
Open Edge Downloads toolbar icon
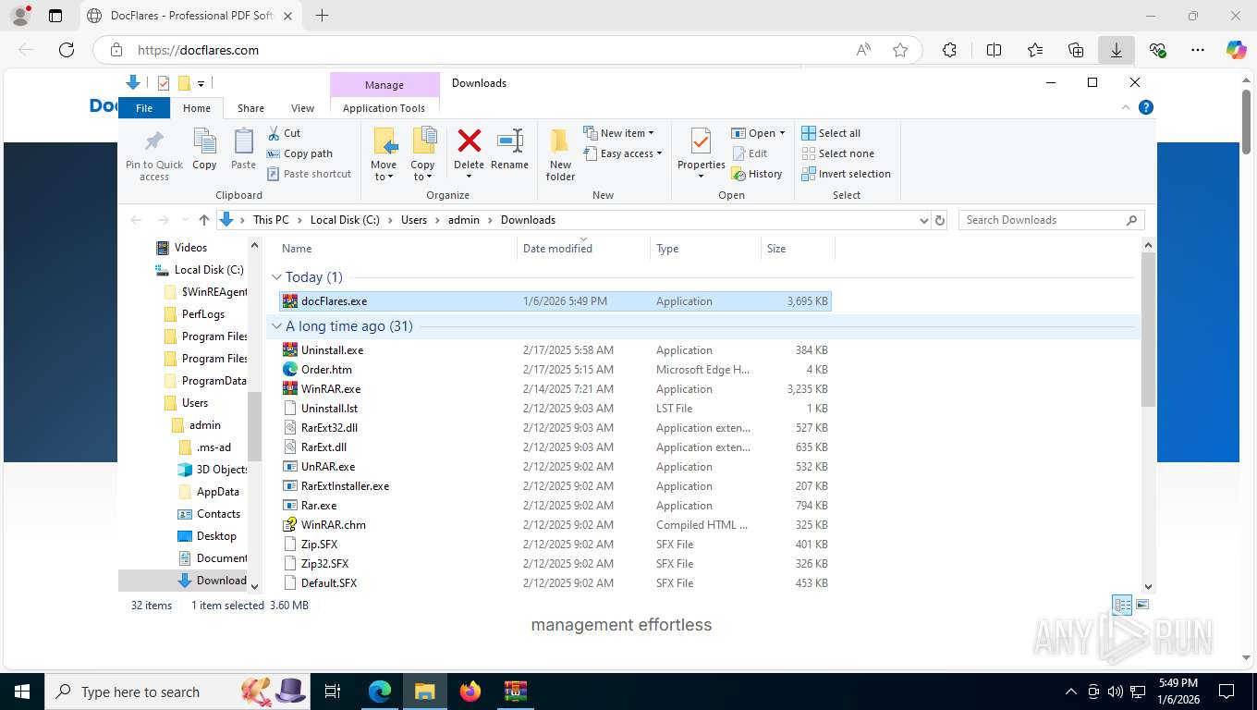1117,50
